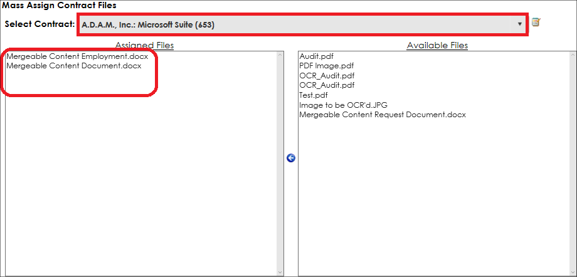Screen dimensions: 577x277
Task: Open the notepad icon beside contract dropdown
Action: [536, 23]
